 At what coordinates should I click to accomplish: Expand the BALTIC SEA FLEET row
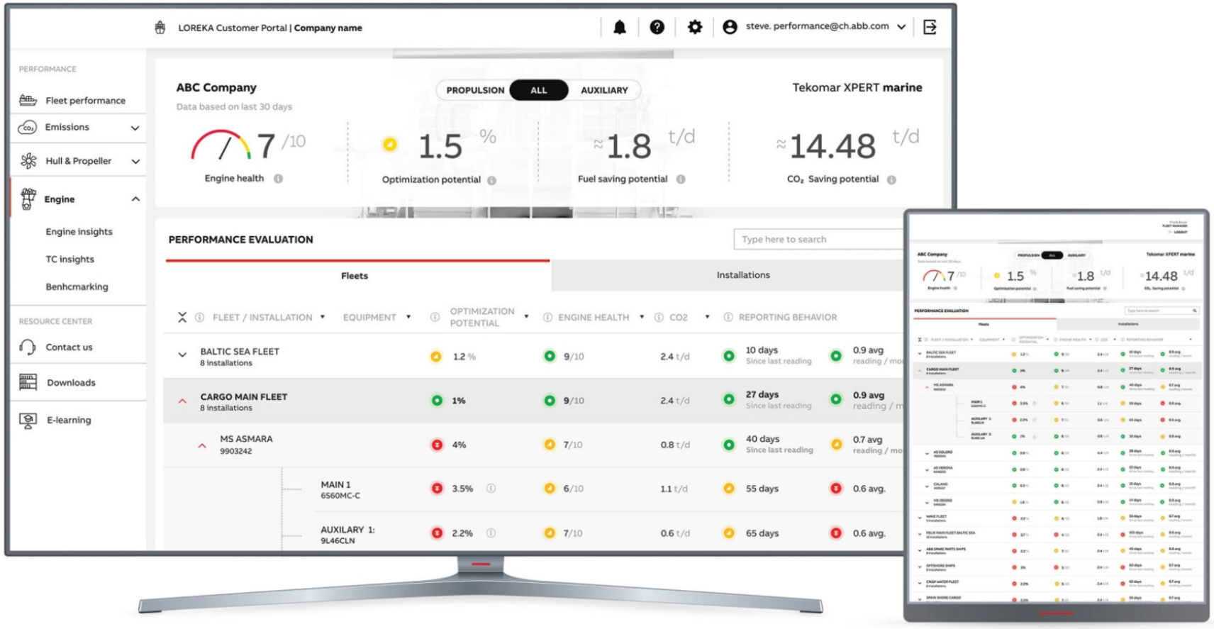[x=182, y=355]
